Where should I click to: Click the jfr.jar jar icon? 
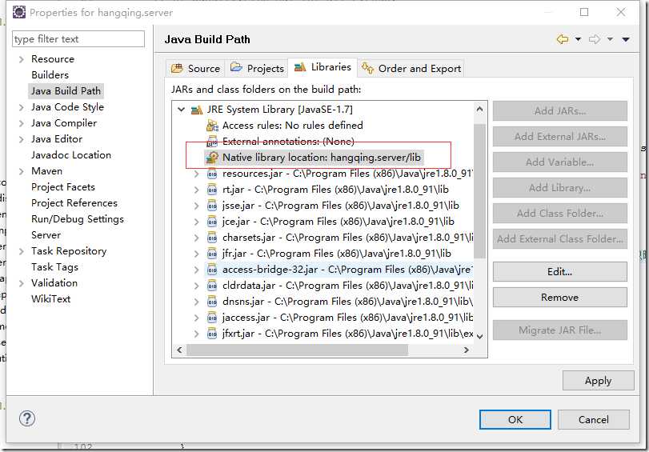tap(212, 254)
